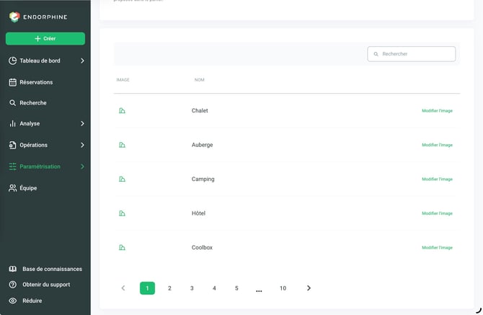Open Base de connaissances book icon
Image resolution: width=483 pixels, height=315 pixels.
(x=13, y=269)
